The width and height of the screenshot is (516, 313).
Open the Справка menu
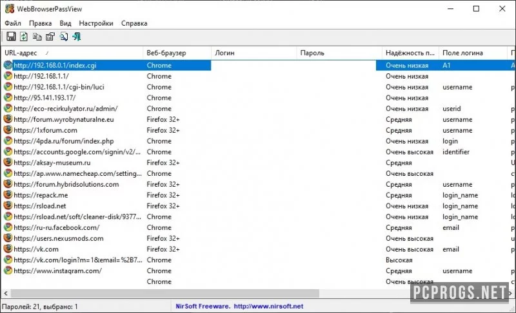[x=134, y=23]
